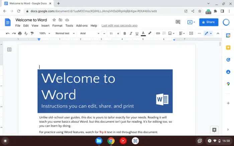The width and height of the screenshot is (234, 146).
Task: Toggle Underline formatting
Action: pos(137,33)
